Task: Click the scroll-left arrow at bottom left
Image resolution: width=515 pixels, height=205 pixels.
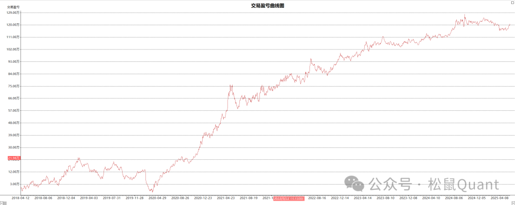Action: pos(2,202)
